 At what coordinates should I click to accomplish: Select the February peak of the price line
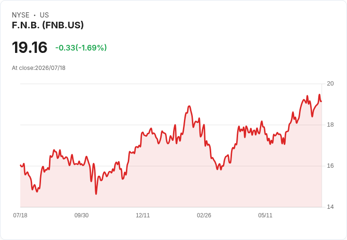(x=189, y=106)
